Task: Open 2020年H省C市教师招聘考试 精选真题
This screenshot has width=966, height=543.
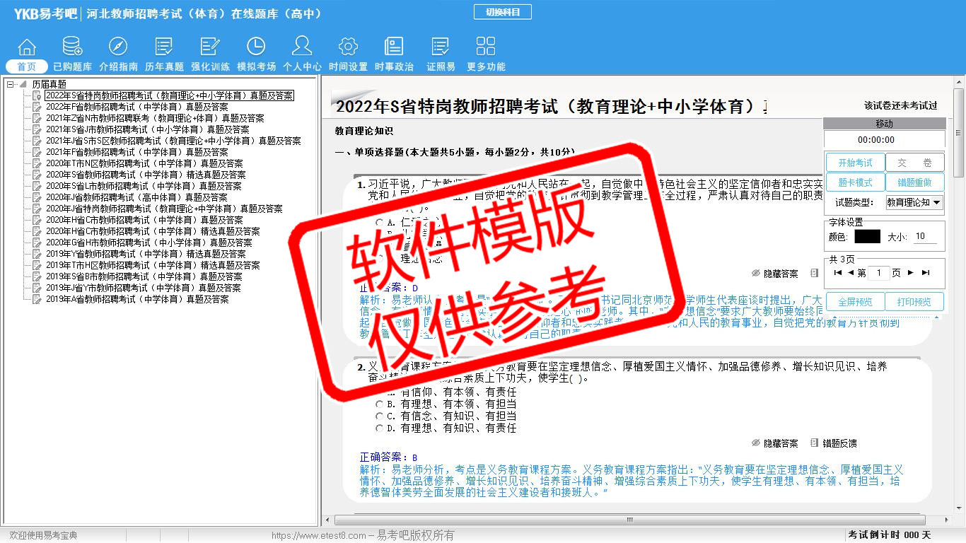Action: coord(153,231)
